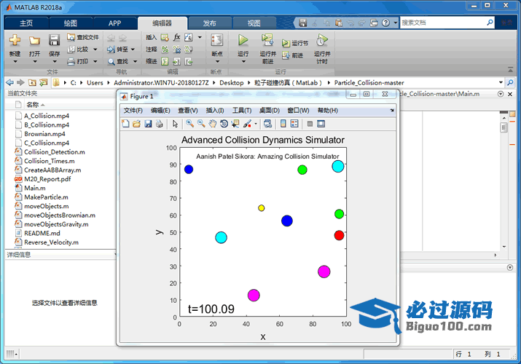Open the dropdown under 新建
The image size is (521, 364).
[15, 62]
